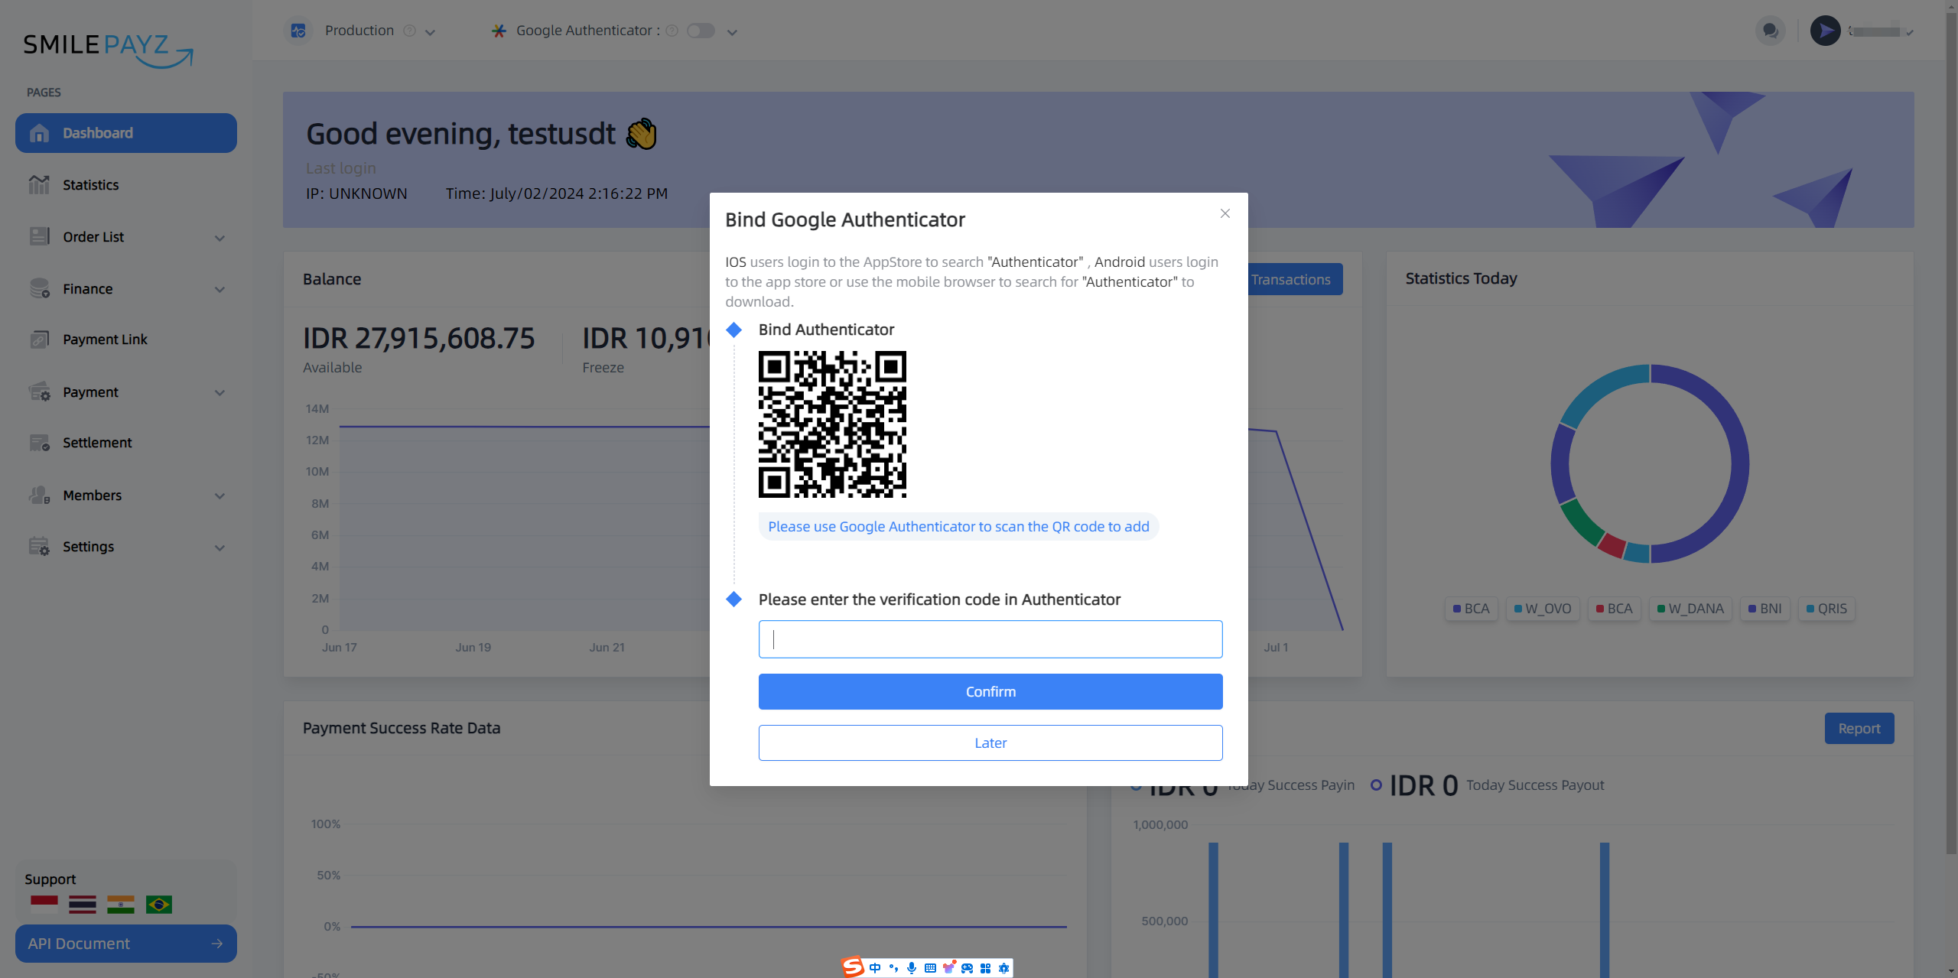The height and width of the screenshot is (978, 1958).
Task: Toggle the W_OVO legend item
Action: [1543, 609]
